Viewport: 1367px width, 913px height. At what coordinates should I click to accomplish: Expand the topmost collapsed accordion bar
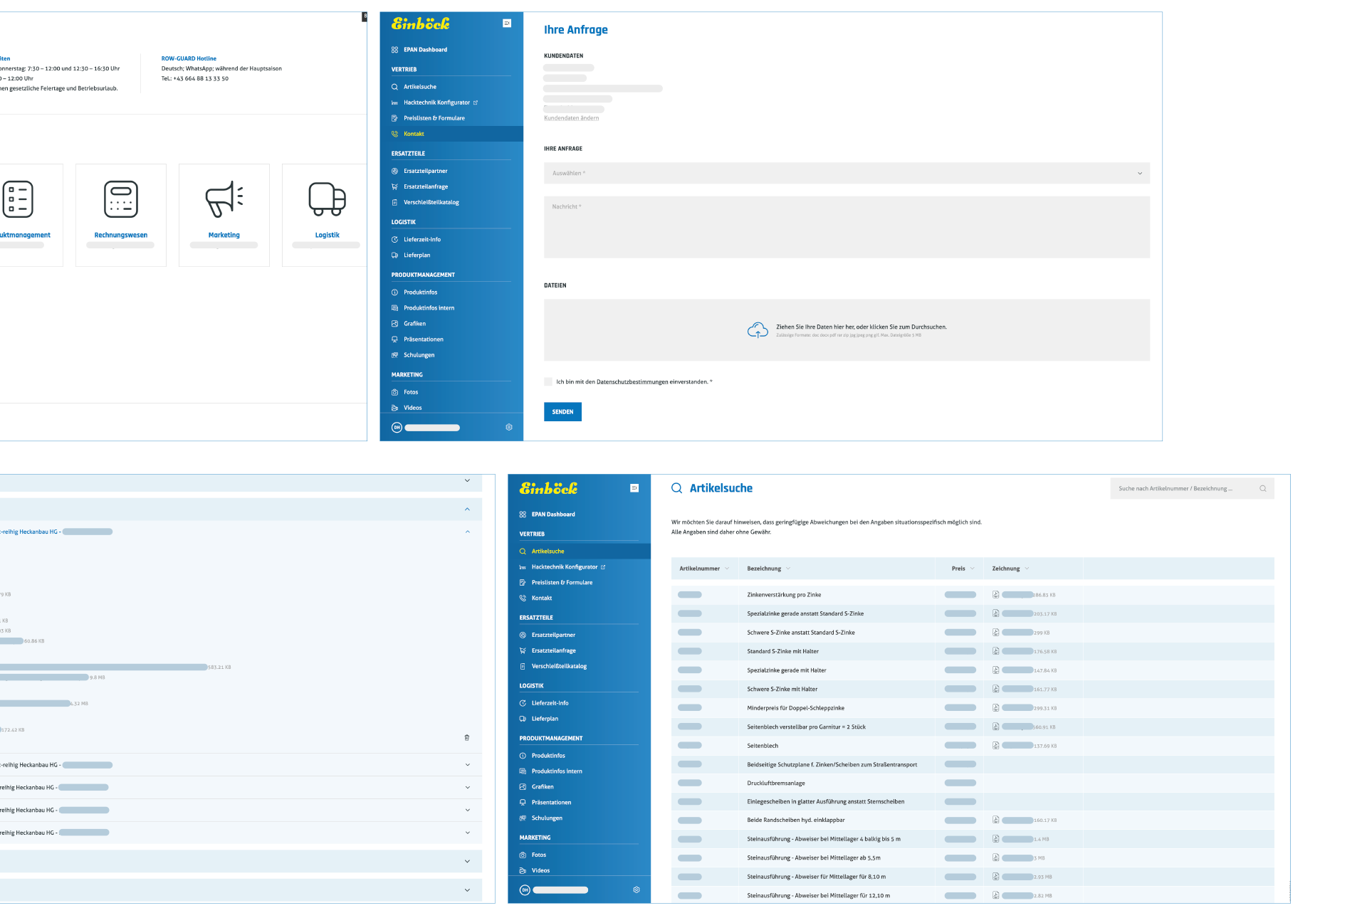[x=467, y=480]
